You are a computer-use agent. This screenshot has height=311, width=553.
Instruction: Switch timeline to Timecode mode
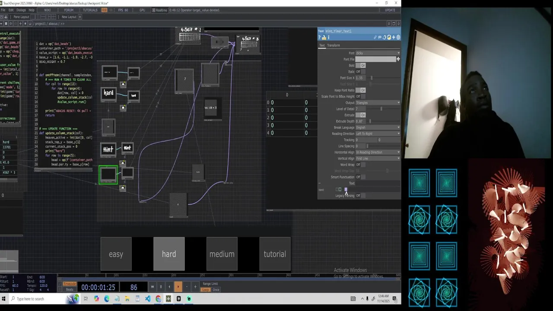(x=70, y=284)
